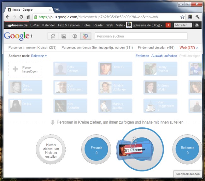
Task: Close the Web (277) tab with the x
Action: point(197,48)
